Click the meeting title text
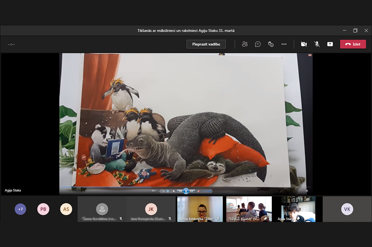Image resolution: width=372 pixels, height=247 pixels. (x=186, y=31)
